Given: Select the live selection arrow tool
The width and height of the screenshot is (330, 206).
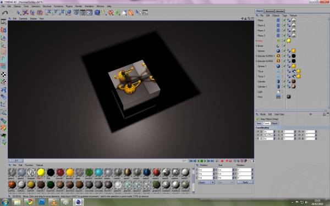Looking at the screenshot, I should point(19,13).
